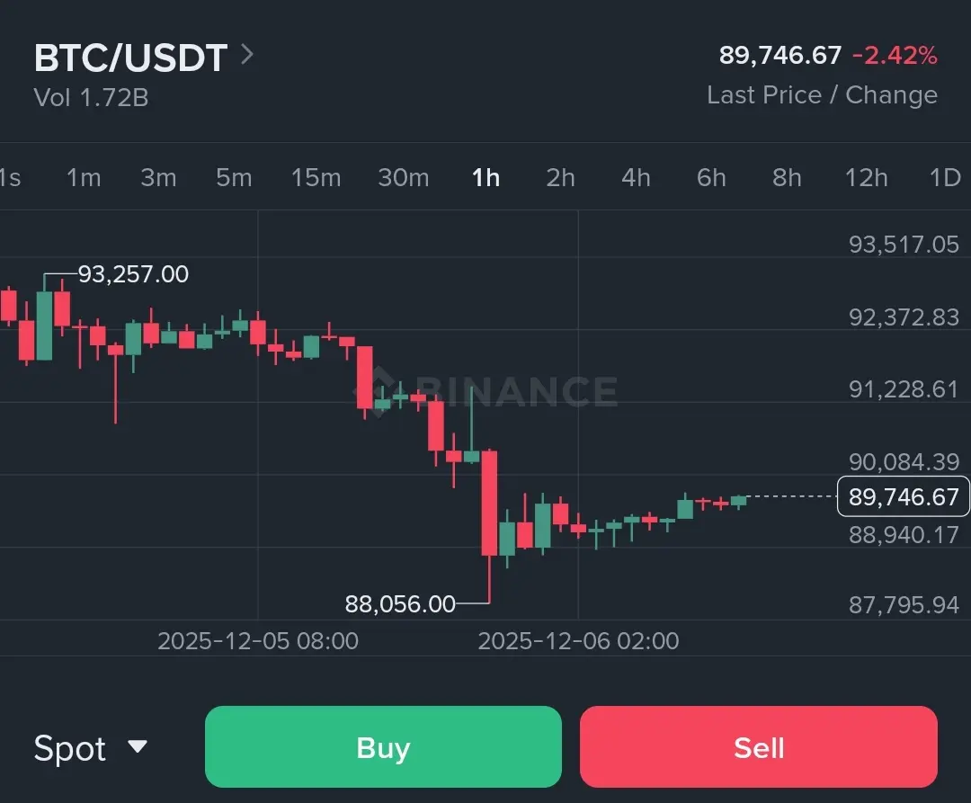Expand the Spot trading type dropdown arrow
Image resolution: width=971 pixels, height=803 pixels.
pyautogui.click(x=138, y=746)
